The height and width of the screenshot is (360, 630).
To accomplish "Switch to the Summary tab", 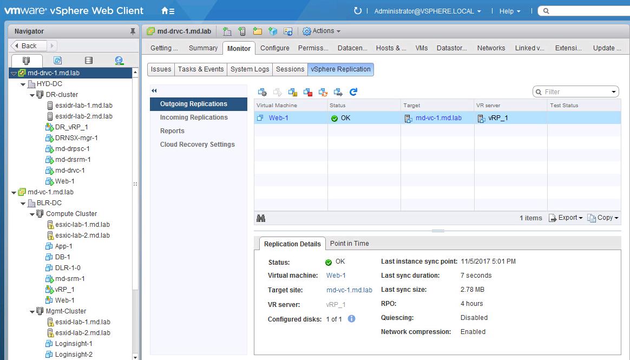I will pyautogui.click(x=203, y=48).
